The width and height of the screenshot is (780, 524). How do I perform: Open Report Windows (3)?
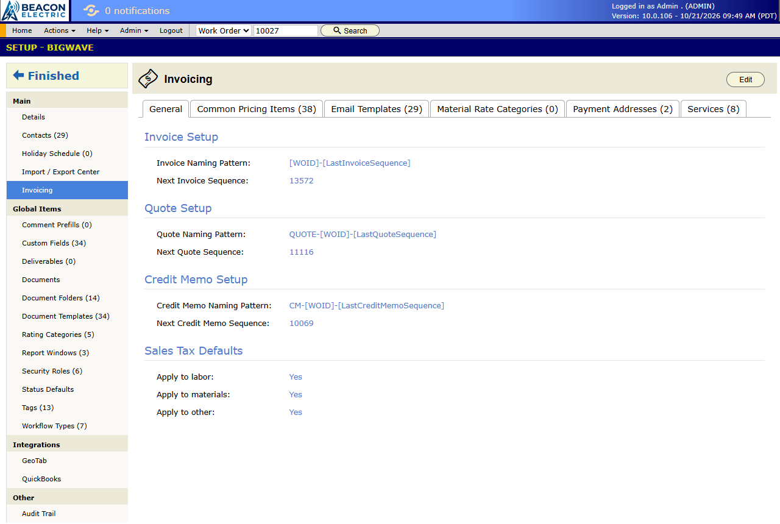click(x=67, y=353)
